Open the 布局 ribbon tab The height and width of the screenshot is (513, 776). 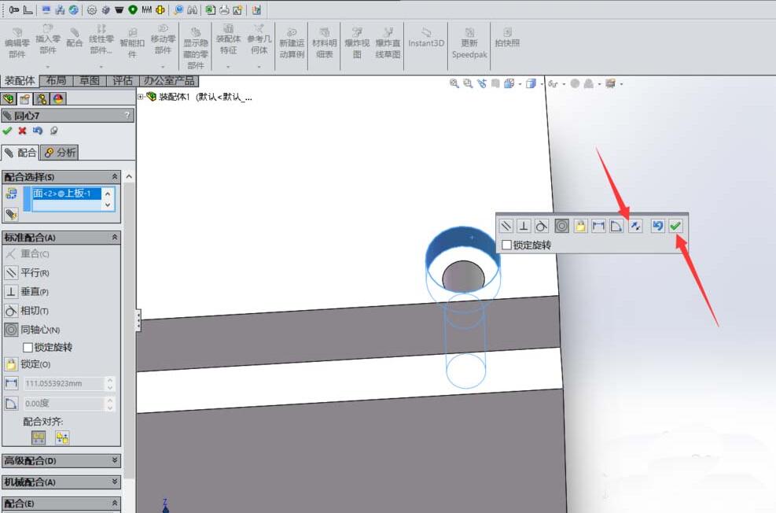pos(54,80)
